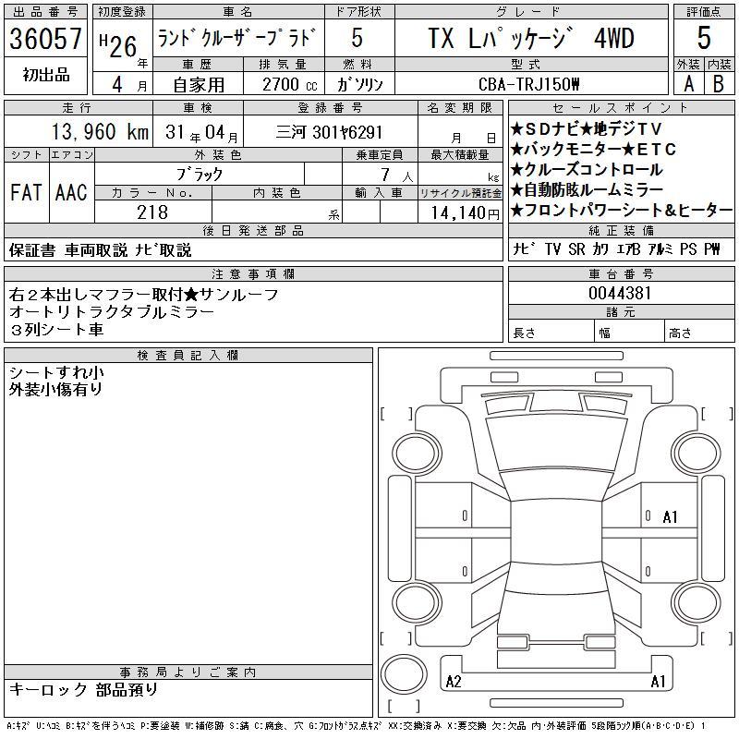
Task: Click A1 mark on rear bumper diagram
Action: click(x=658, y=682)
